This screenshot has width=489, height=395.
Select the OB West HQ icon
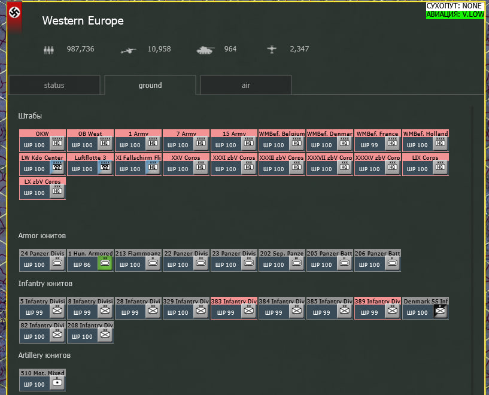click(x=105, y=143)
